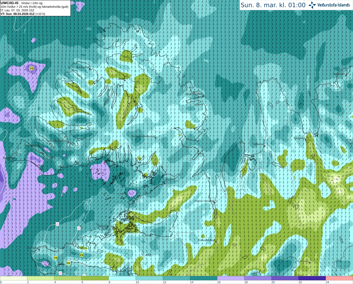Image resolution: width=353 pixels, height=284 pixels.
Task: Click the 14–16 m/s dark teal legend swatch
Action: coord(204,278)
